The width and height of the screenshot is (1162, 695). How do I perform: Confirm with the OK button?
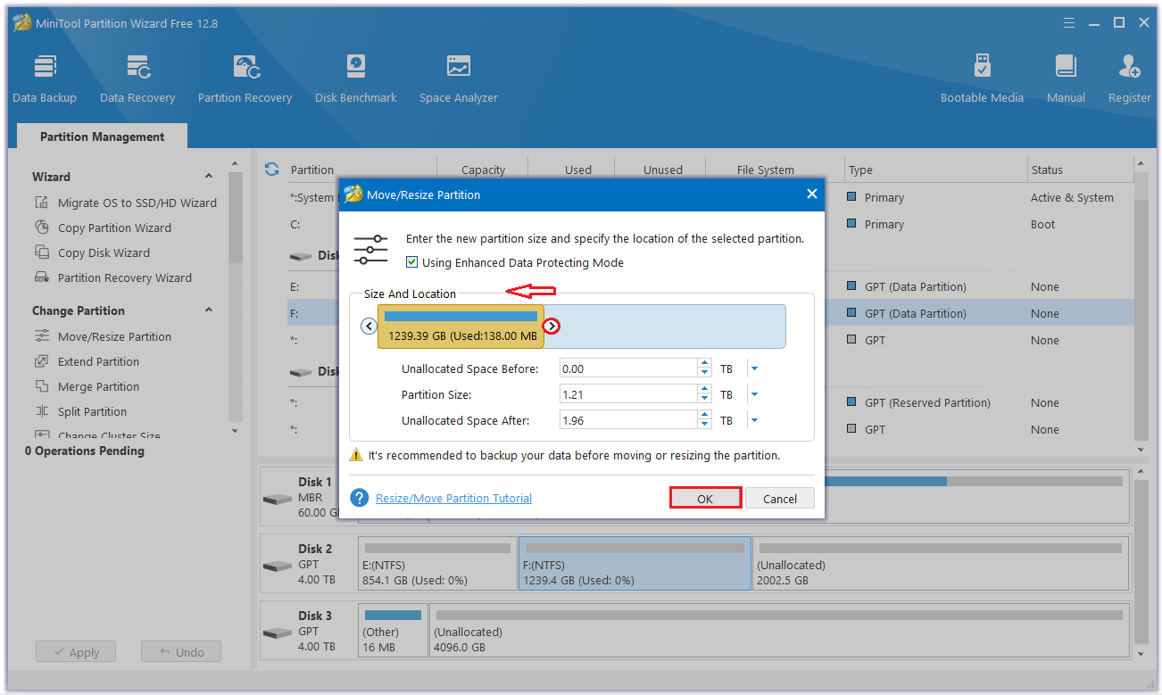coord(705,499)
